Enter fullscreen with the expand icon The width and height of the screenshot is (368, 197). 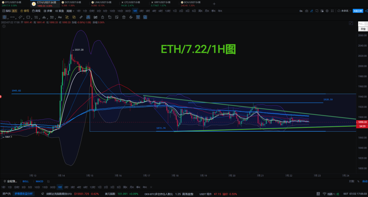[332, 11]
